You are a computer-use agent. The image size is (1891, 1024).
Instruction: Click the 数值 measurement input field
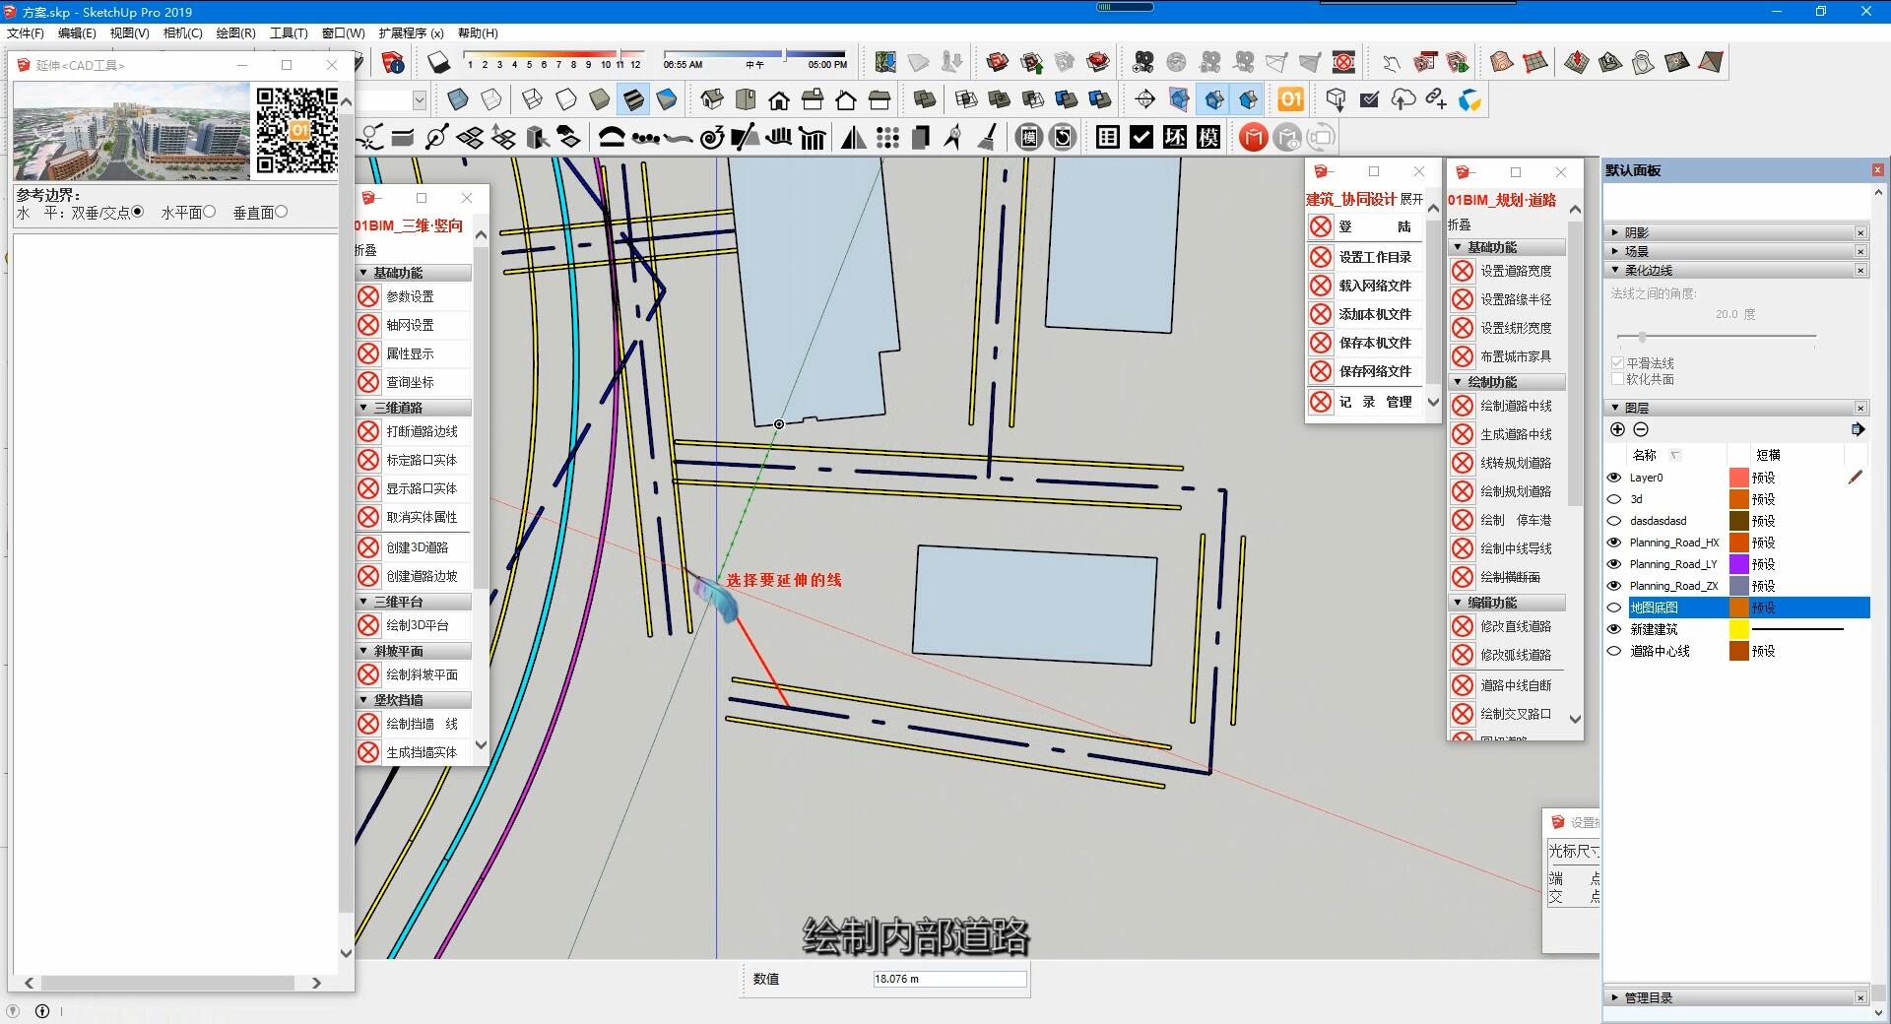coord(949,979)
